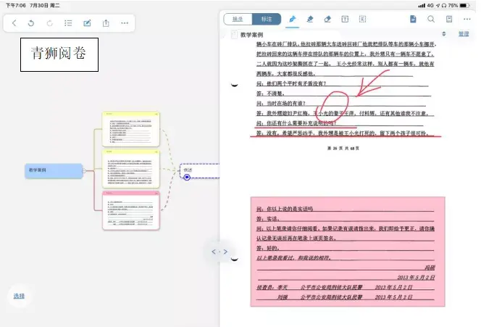Open search with the magnifier icon
Screen dimensions: 481x327
point(431,19)
